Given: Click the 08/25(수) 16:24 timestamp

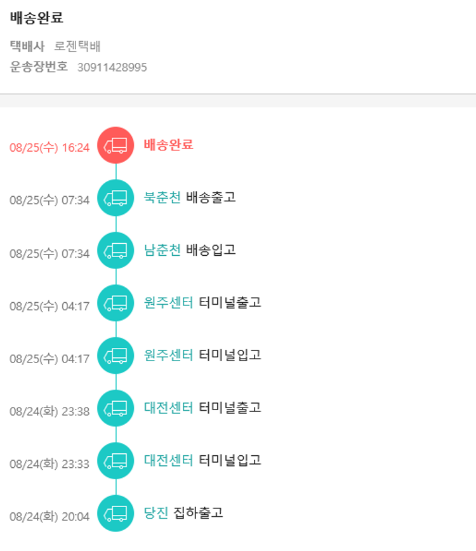Looking at the screenshot, I should [50, 148].
